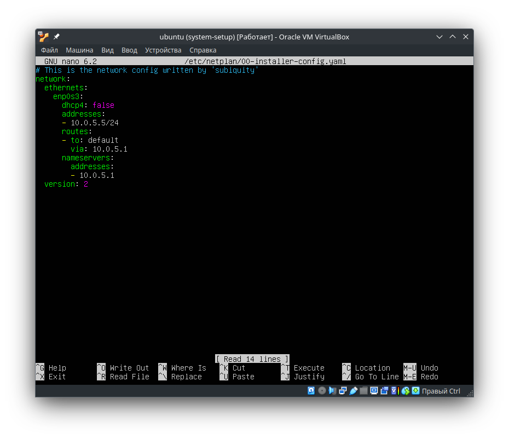Open the Машина menu
Viewport: 509px width, 439px height.
click(79, 50)
